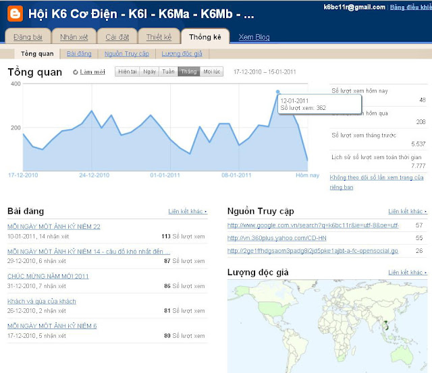The width and height of the screenshot is (432, 373).
Task: Click the referrer count 57
Action: [419, 225]
